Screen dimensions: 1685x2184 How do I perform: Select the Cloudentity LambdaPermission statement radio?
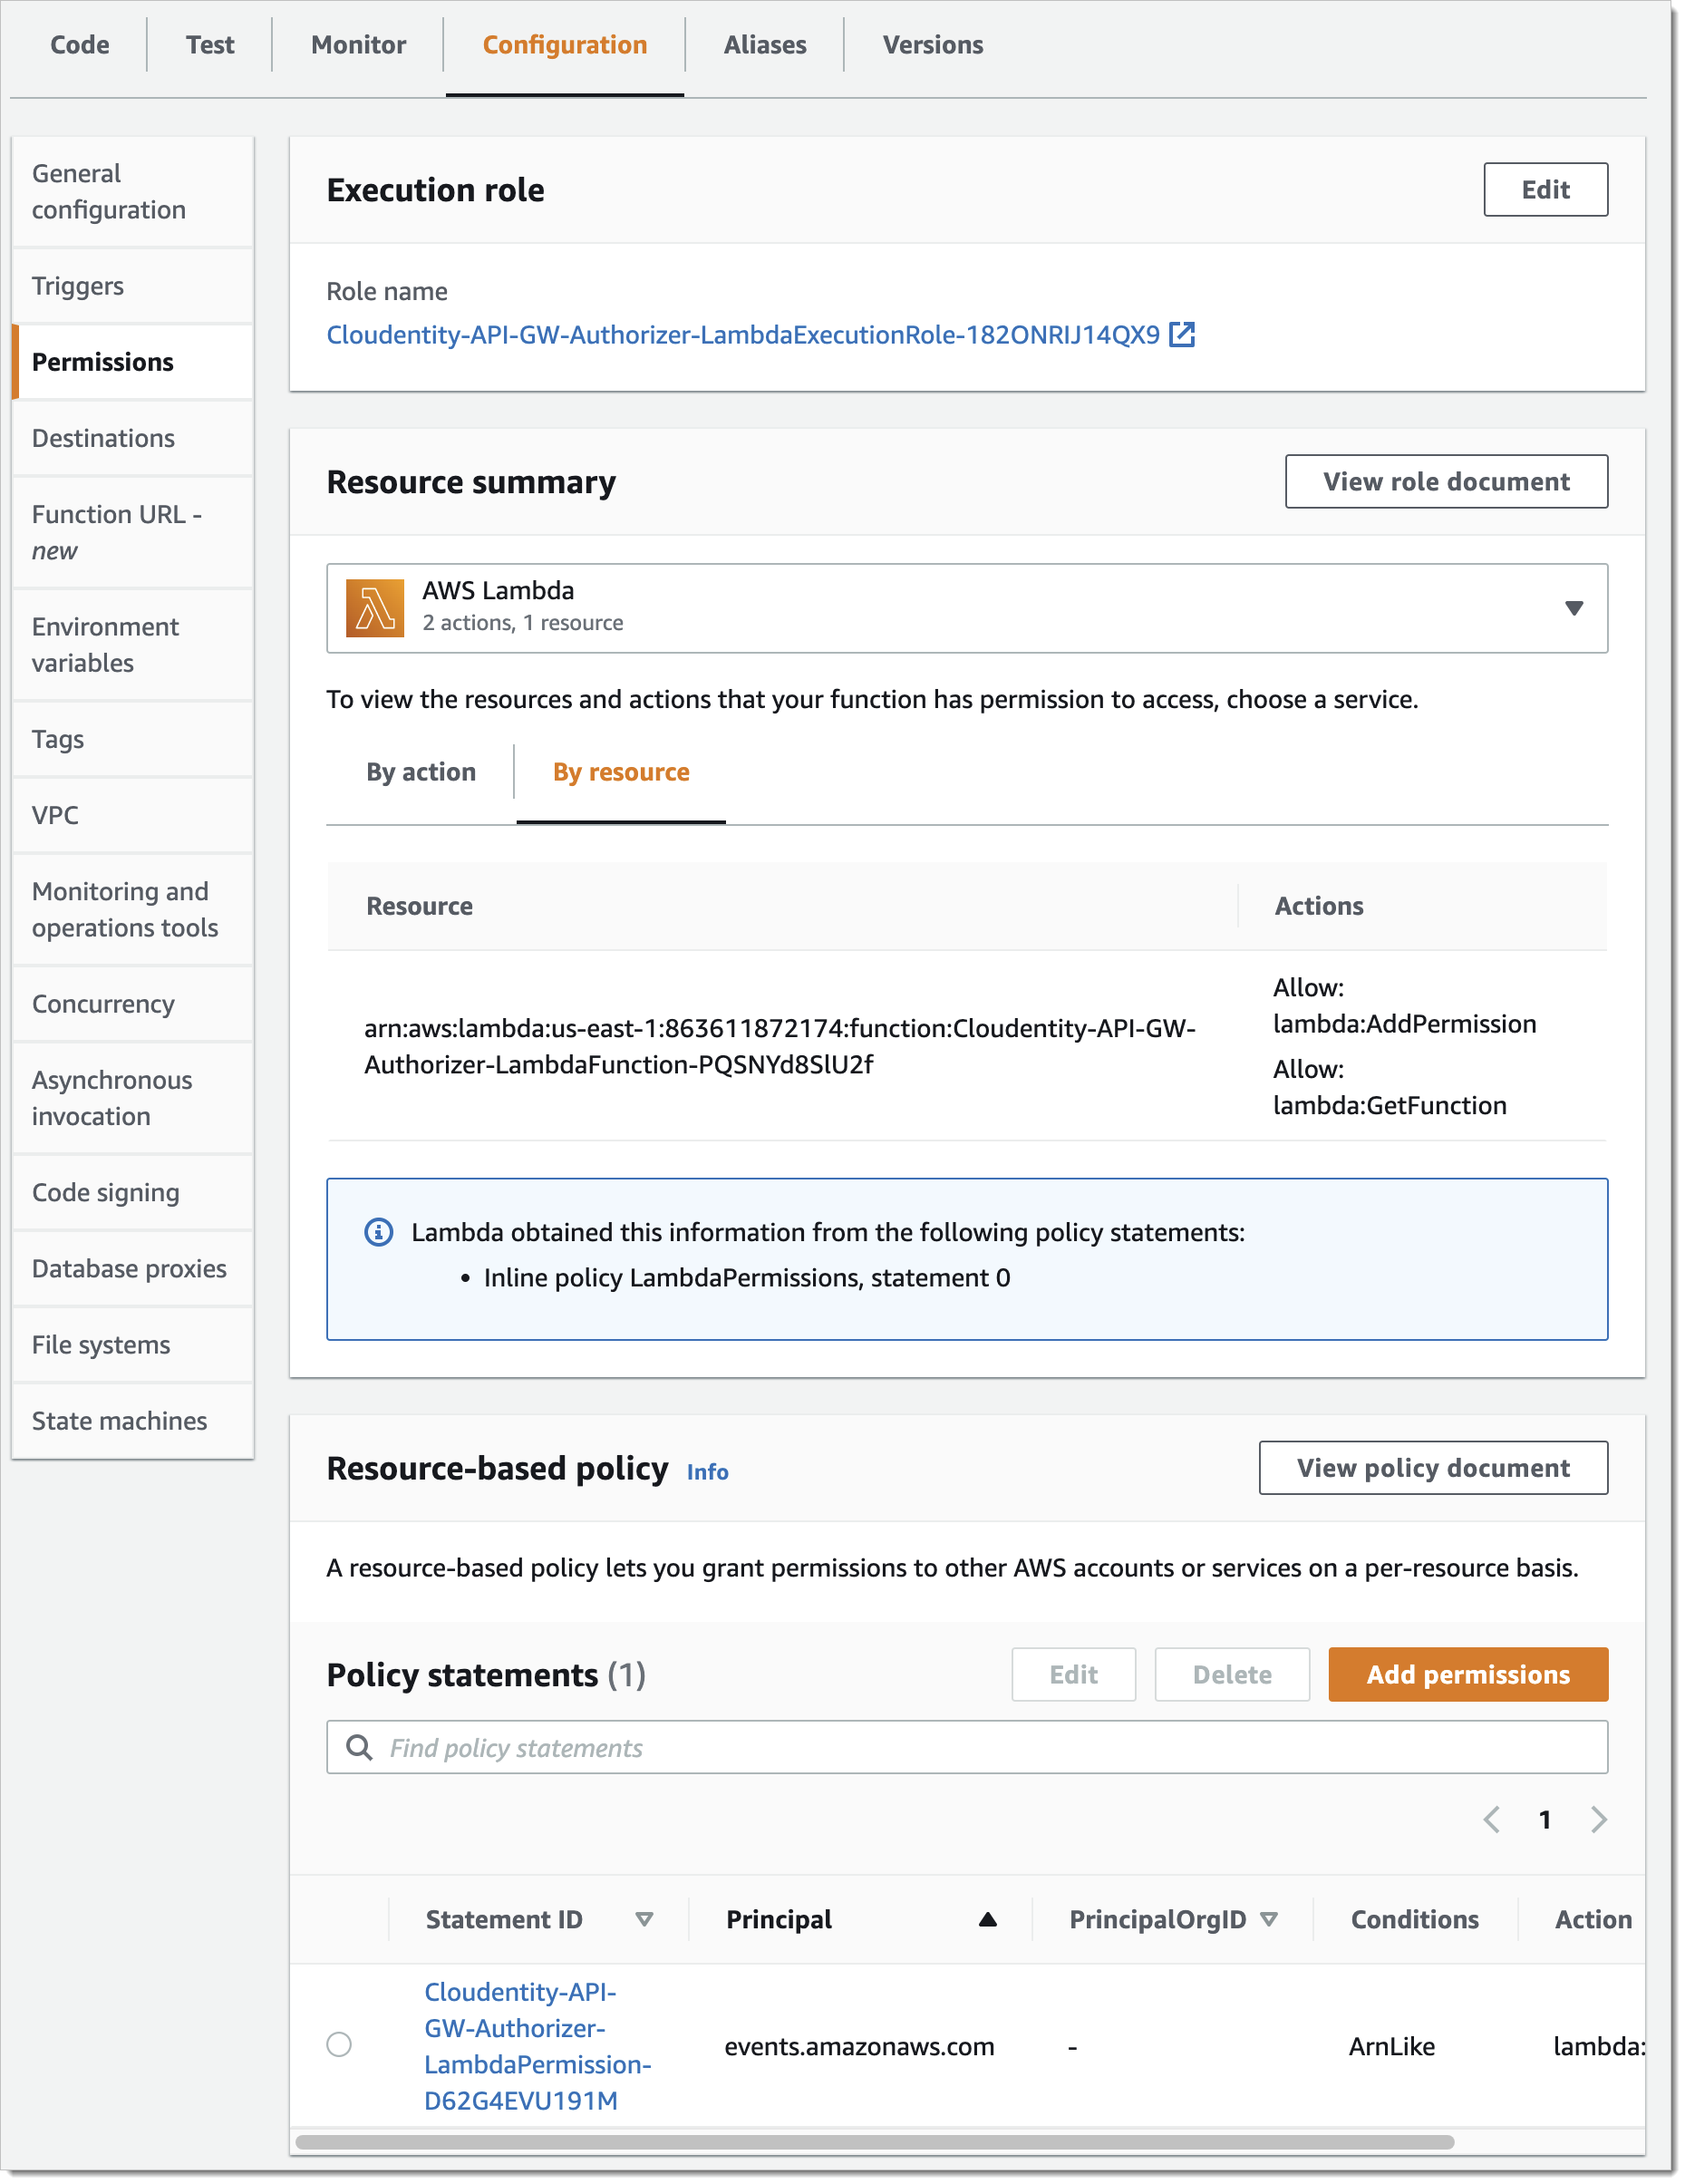click(x=339, y=2044)
